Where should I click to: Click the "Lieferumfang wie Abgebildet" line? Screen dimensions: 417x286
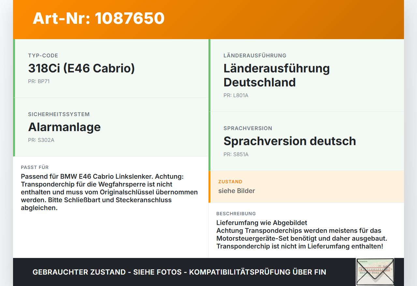(x=262, y=223)
